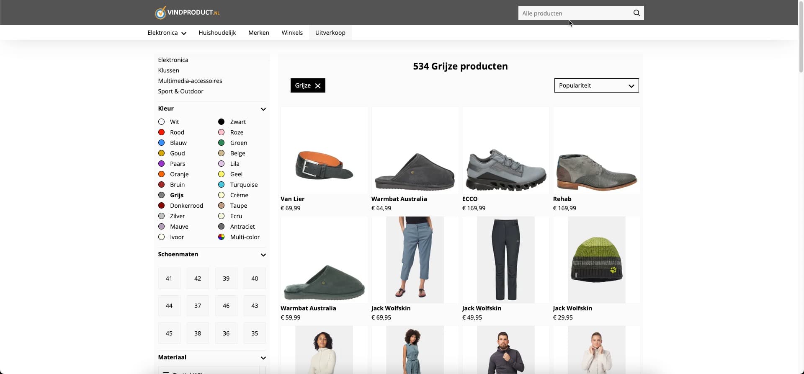
Task: Focus the Alle producten search field
Action: pyautogui.click(x=575, y=13)
